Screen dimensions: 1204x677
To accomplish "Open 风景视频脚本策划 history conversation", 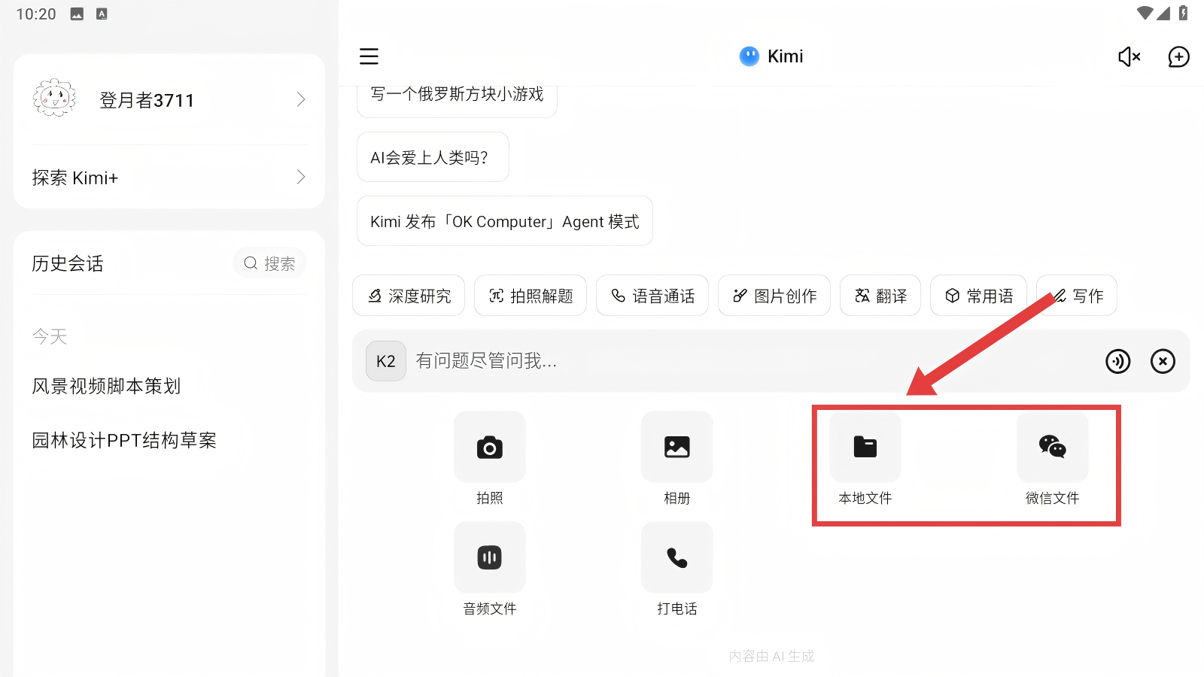I will (106, 387).
